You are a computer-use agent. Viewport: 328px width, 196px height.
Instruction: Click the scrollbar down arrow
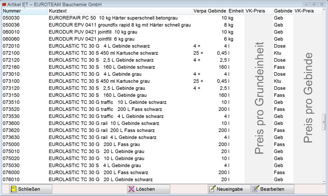click(324, 181)
